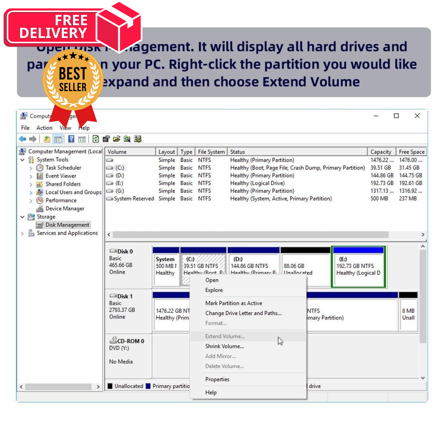Viewport: 439px width, 439px height.
Task: Select the (D:) 144.86 GB partition block
Action: [253, 267]
